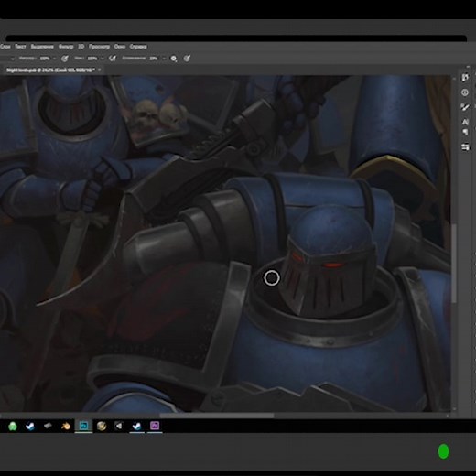Click the opacity value field

click(45, 59)
